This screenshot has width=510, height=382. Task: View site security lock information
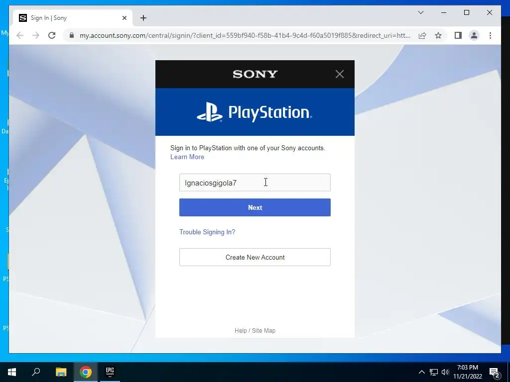point(72,35)
